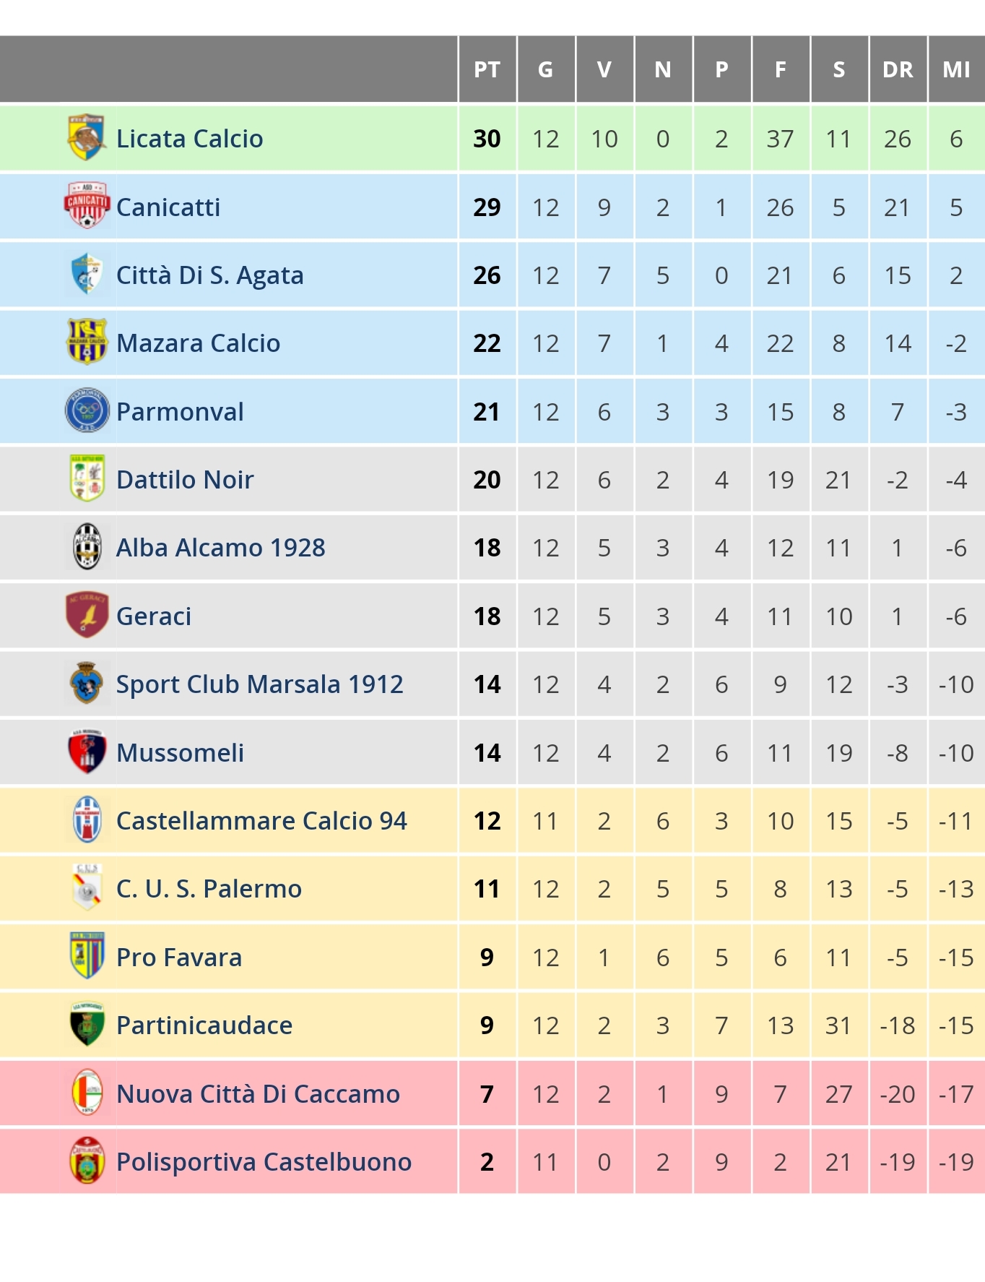Click the Canicatti club logo
Viewport: 985px width, 1282px height.
(x=87, y=206)
